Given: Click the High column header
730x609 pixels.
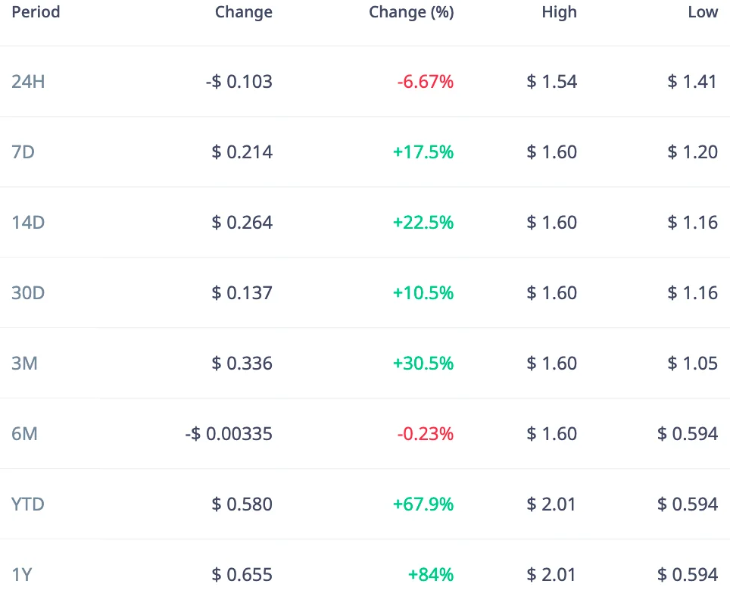Looking at the screenshot, I should click(559, 12).
